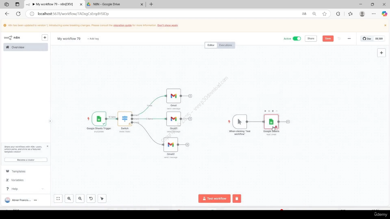390x219 pixels.
Task: Open the workflow options three-dots menu
Action: click(x=349, y=39)
